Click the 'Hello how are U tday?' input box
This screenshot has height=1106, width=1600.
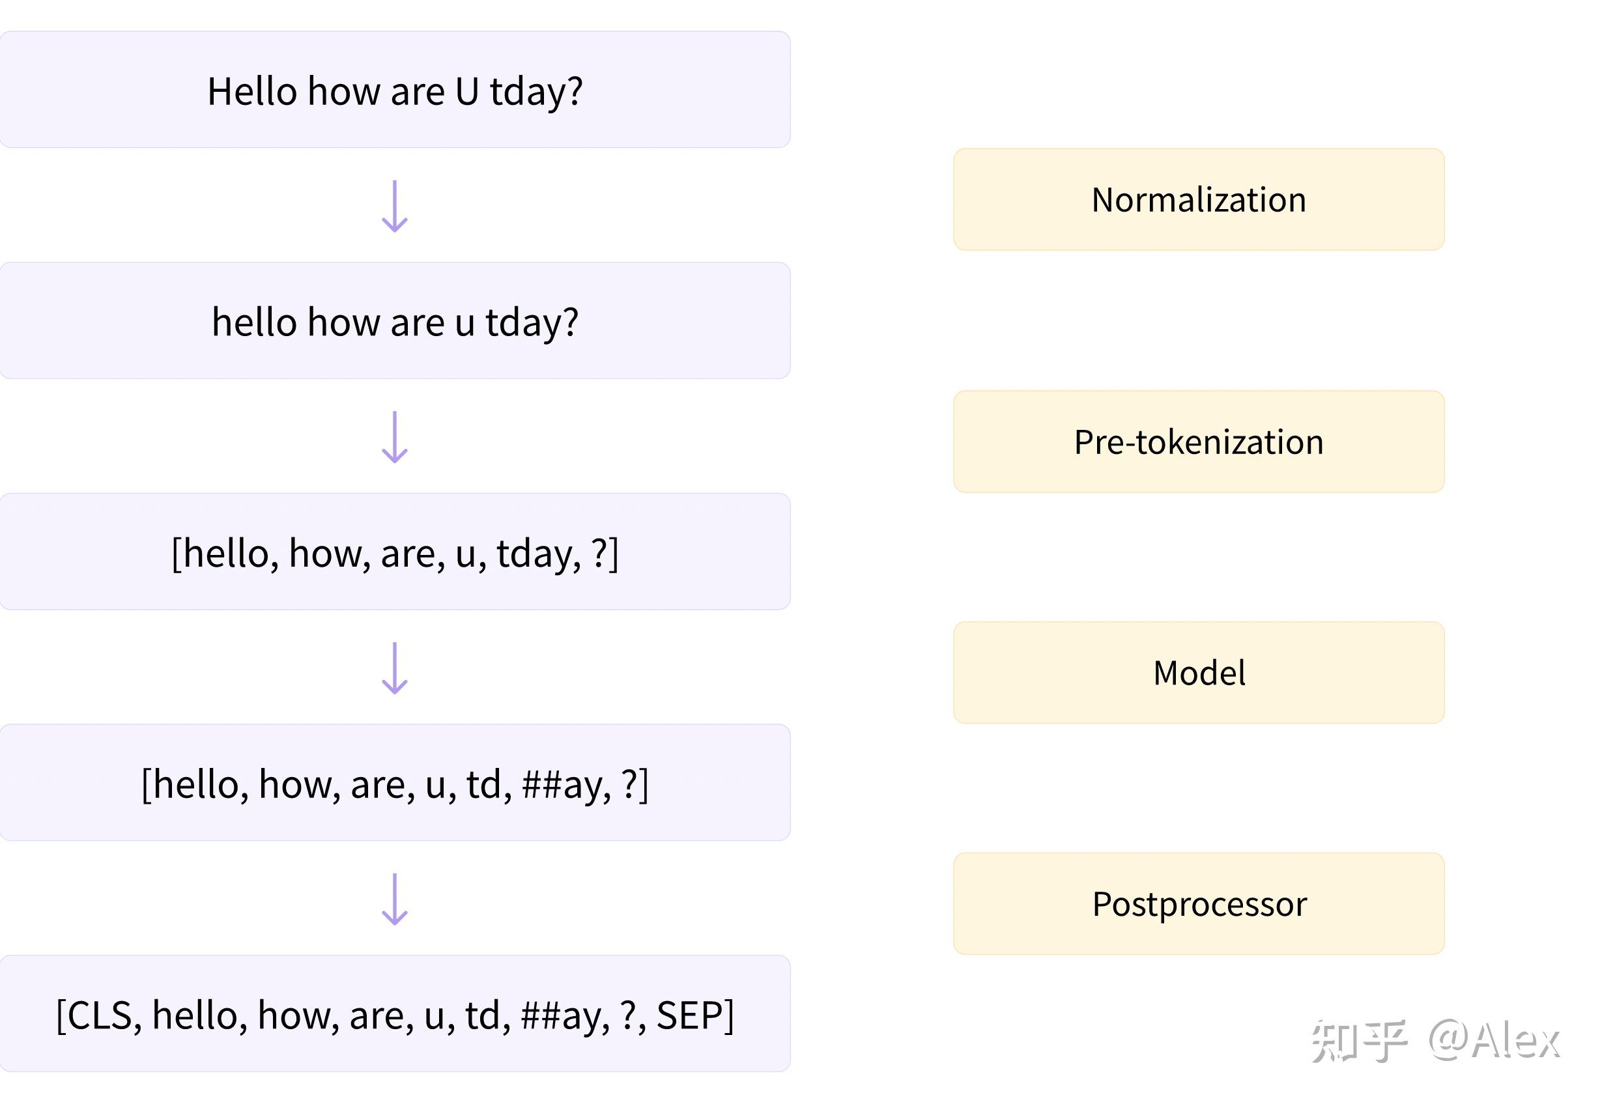pyautogui.click(x=394, y=90)
